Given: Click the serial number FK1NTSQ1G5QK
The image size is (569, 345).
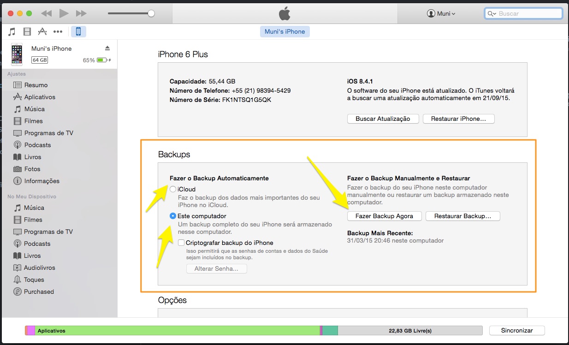Looking at the screenshot, I should click(247, 100).
